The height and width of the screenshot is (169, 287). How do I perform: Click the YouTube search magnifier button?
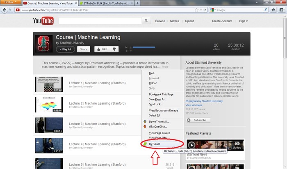146,21
